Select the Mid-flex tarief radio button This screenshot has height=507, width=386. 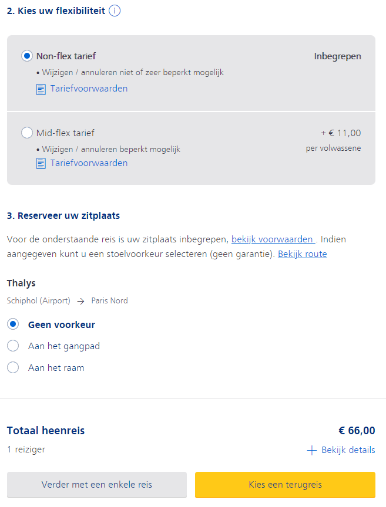click(27, 133)
